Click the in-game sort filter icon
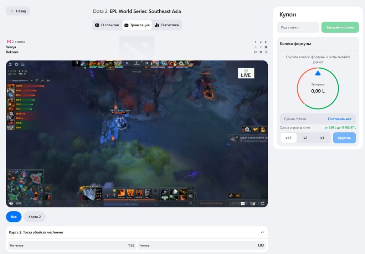365x254 pixels. click(37, 81)
